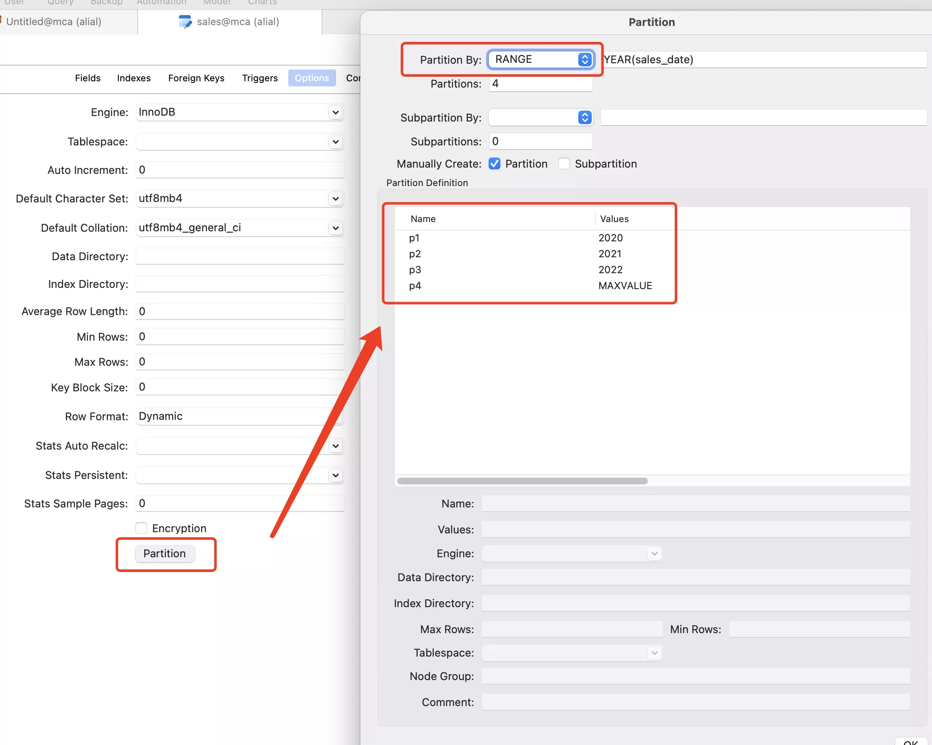Click the partition list horizontal scrollbar
Image resolution: width=932 pixels, height=745 pixels.
[522, 481]
